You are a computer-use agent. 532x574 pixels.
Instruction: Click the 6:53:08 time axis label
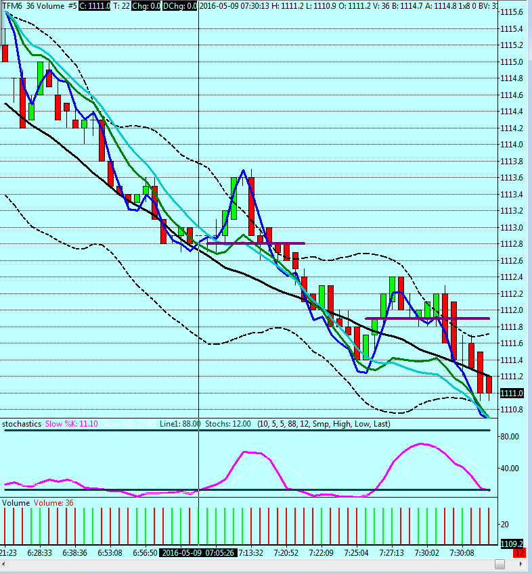point(110,553)
